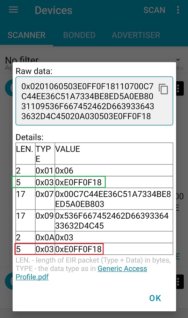This screenshot has width=188, height=318.
Task: Select the 0x06 value cell
Action: click(114, 170)
